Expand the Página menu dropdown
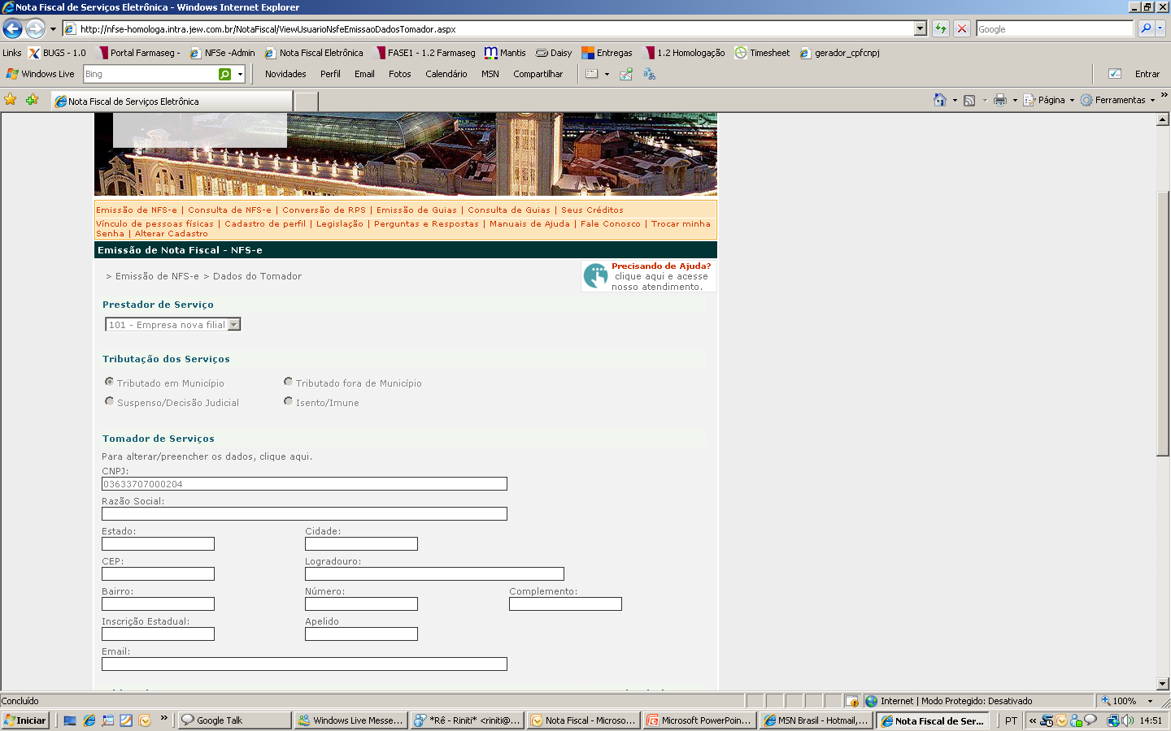 pyautogui.click(x=1072, y=100)
